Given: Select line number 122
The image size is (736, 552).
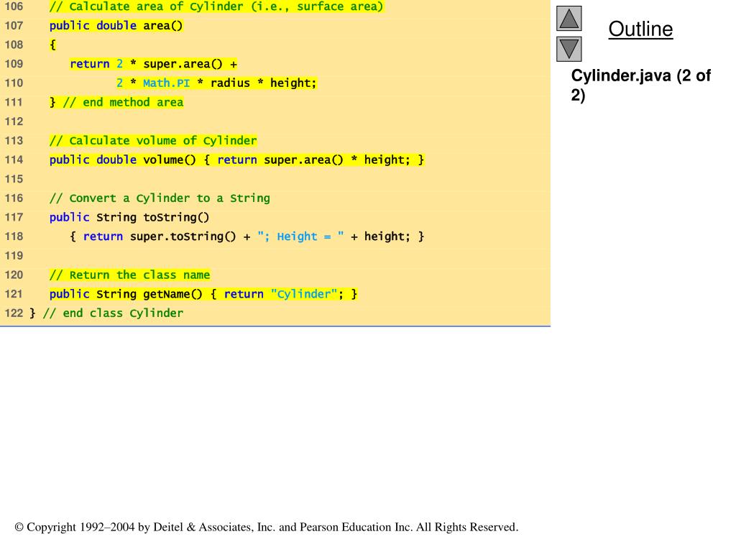Looking at the screenshot, I should [x=14, y=313].
